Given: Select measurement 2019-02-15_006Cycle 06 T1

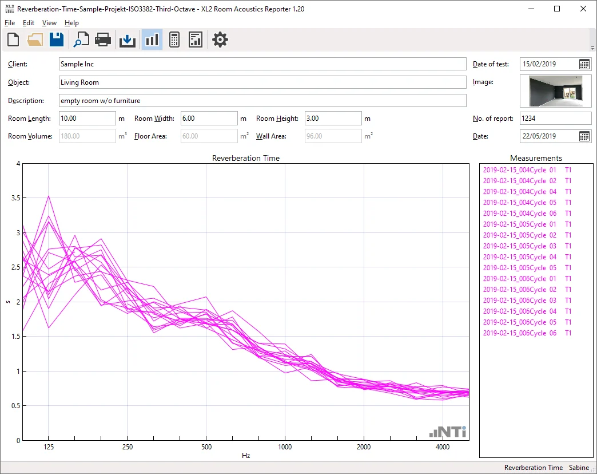Looking at the screenshot, I should 527,333.
